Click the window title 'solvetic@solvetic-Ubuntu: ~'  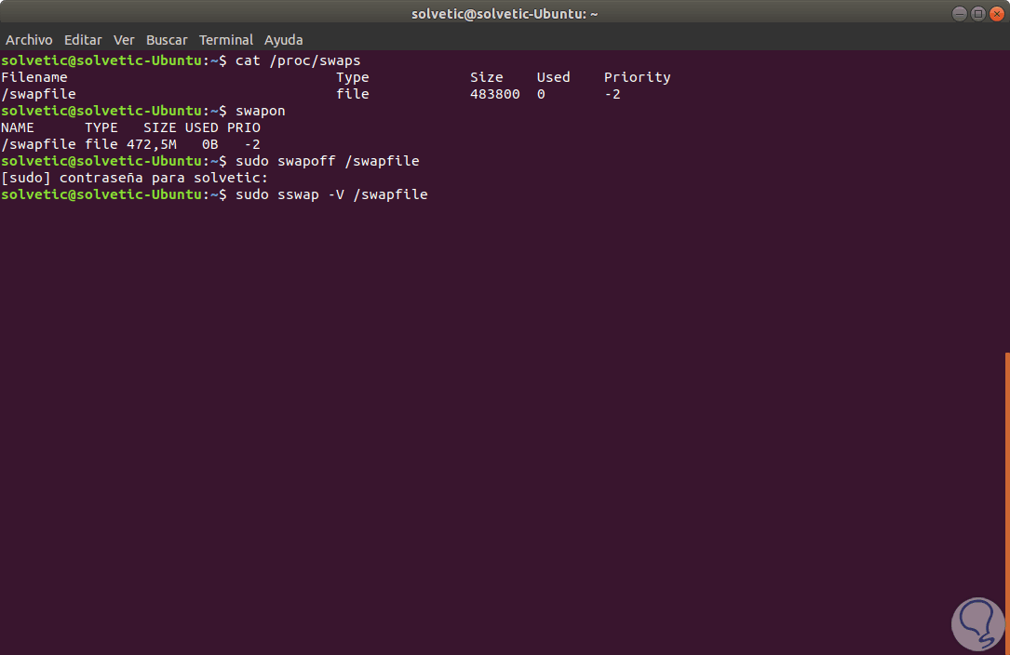(505, 14)
